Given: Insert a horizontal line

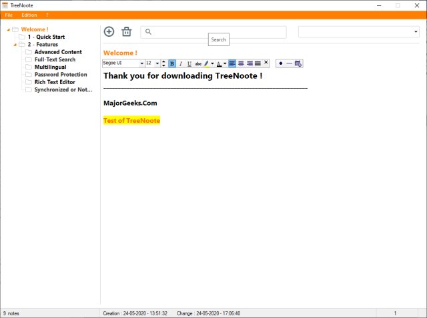Looking at the screenshot, I should coord(289,63).
